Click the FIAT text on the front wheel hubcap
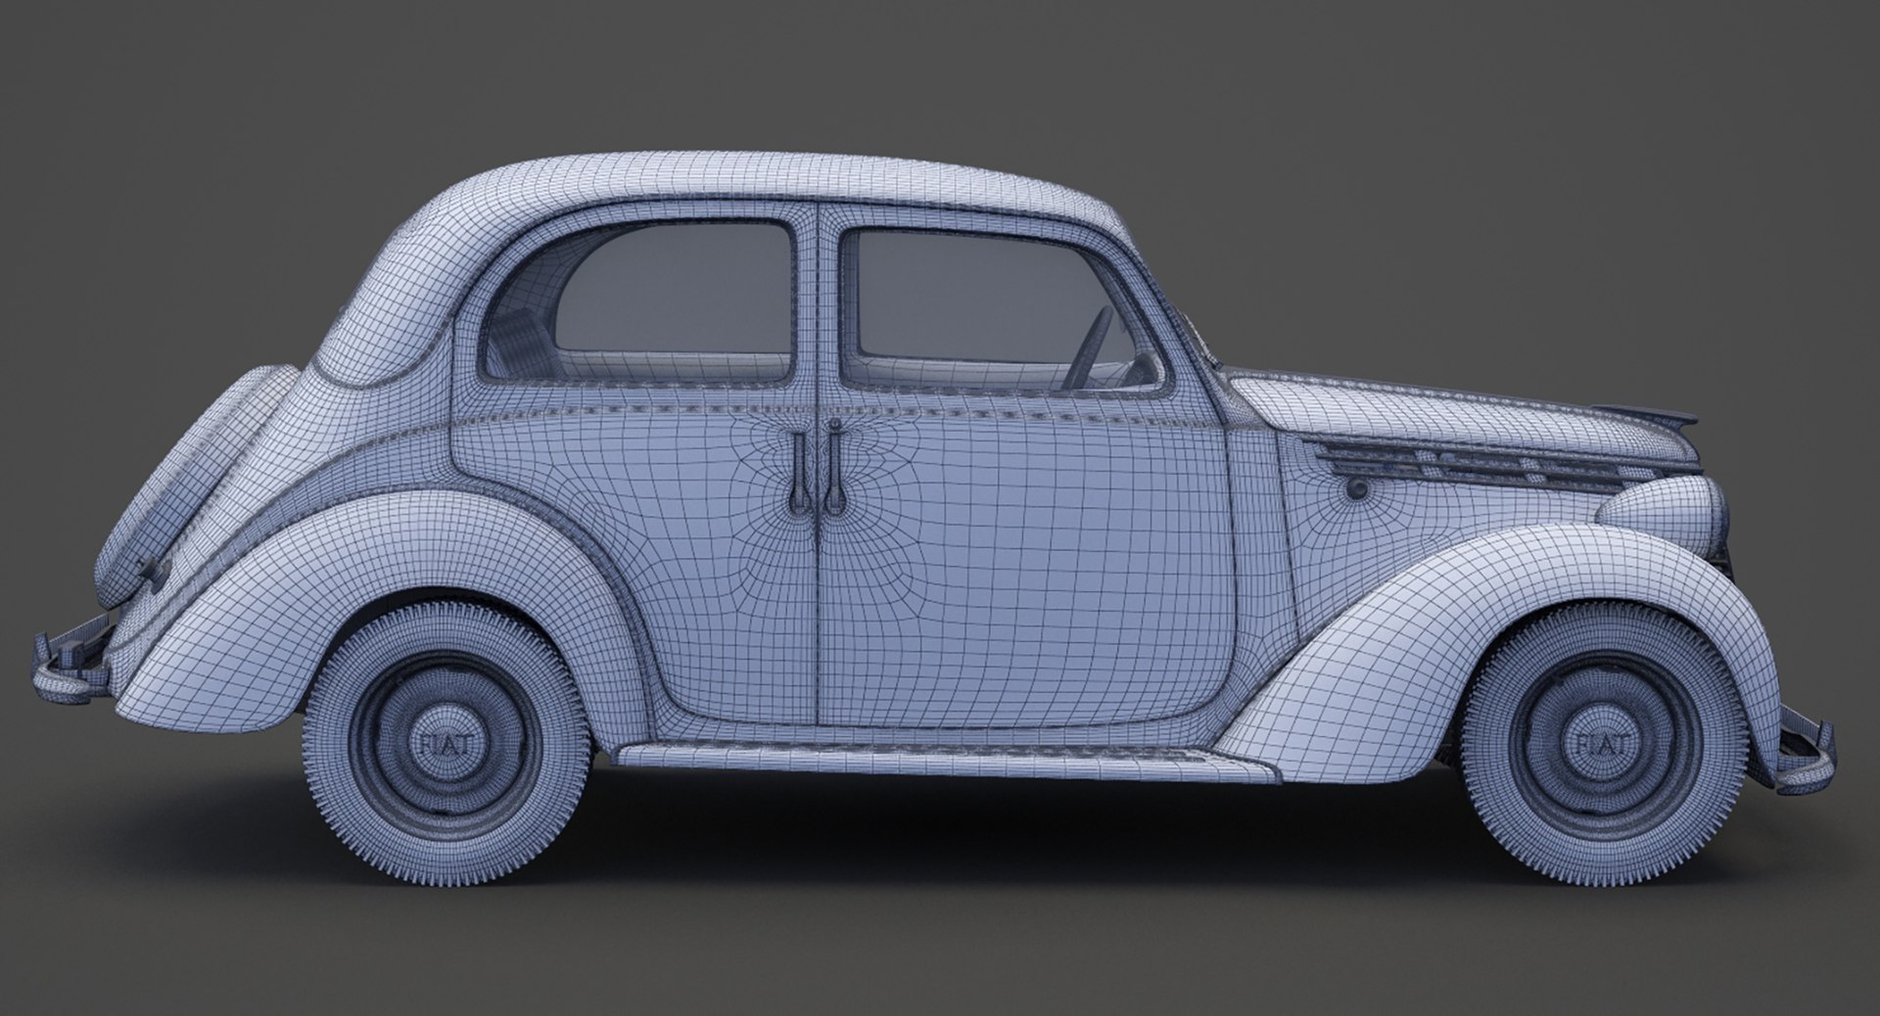The image size is (1880, 1016). click(1602, 742)
